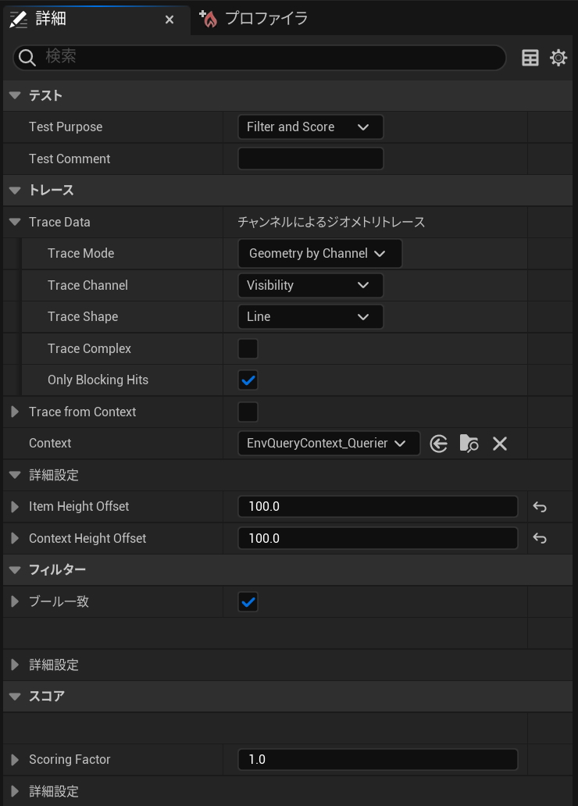Use selected asset arrow for Context
Image resolution: width=578 pixels, height=806 pixels.
click(439, 444)
